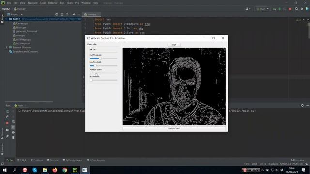
Task: Click Collapse All icon in Project panel
Action: tap(67, 14)
